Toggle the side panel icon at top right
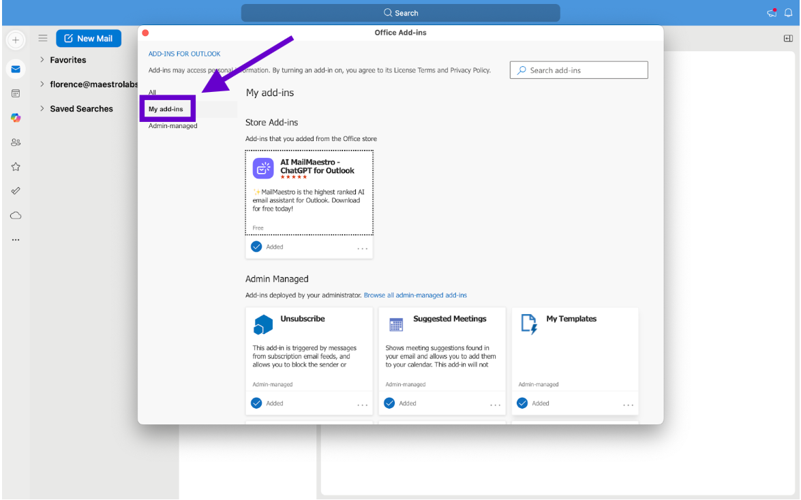Image resolution: width=801 pixels, height=500 pixels. tap(788, 38)
